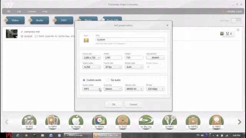This screenshot has height=138, width=246.
Task: Click the compress me! video thumbnail
Action: coord(12,34)
